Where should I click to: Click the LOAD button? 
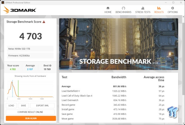(x=11, y=106)
